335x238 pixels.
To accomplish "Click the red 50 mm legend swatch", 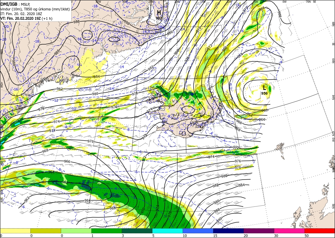I will coord(320,231).
